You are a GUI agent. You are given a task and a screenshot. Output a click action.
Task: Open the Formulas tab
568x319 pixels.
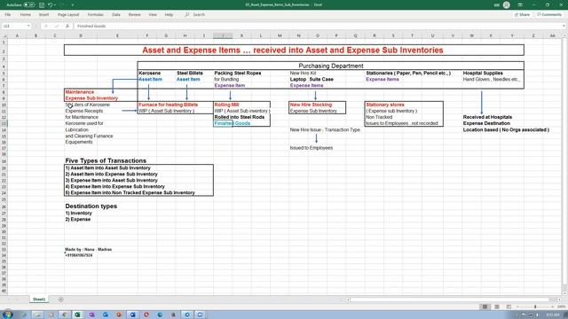[x=95, y=14]
